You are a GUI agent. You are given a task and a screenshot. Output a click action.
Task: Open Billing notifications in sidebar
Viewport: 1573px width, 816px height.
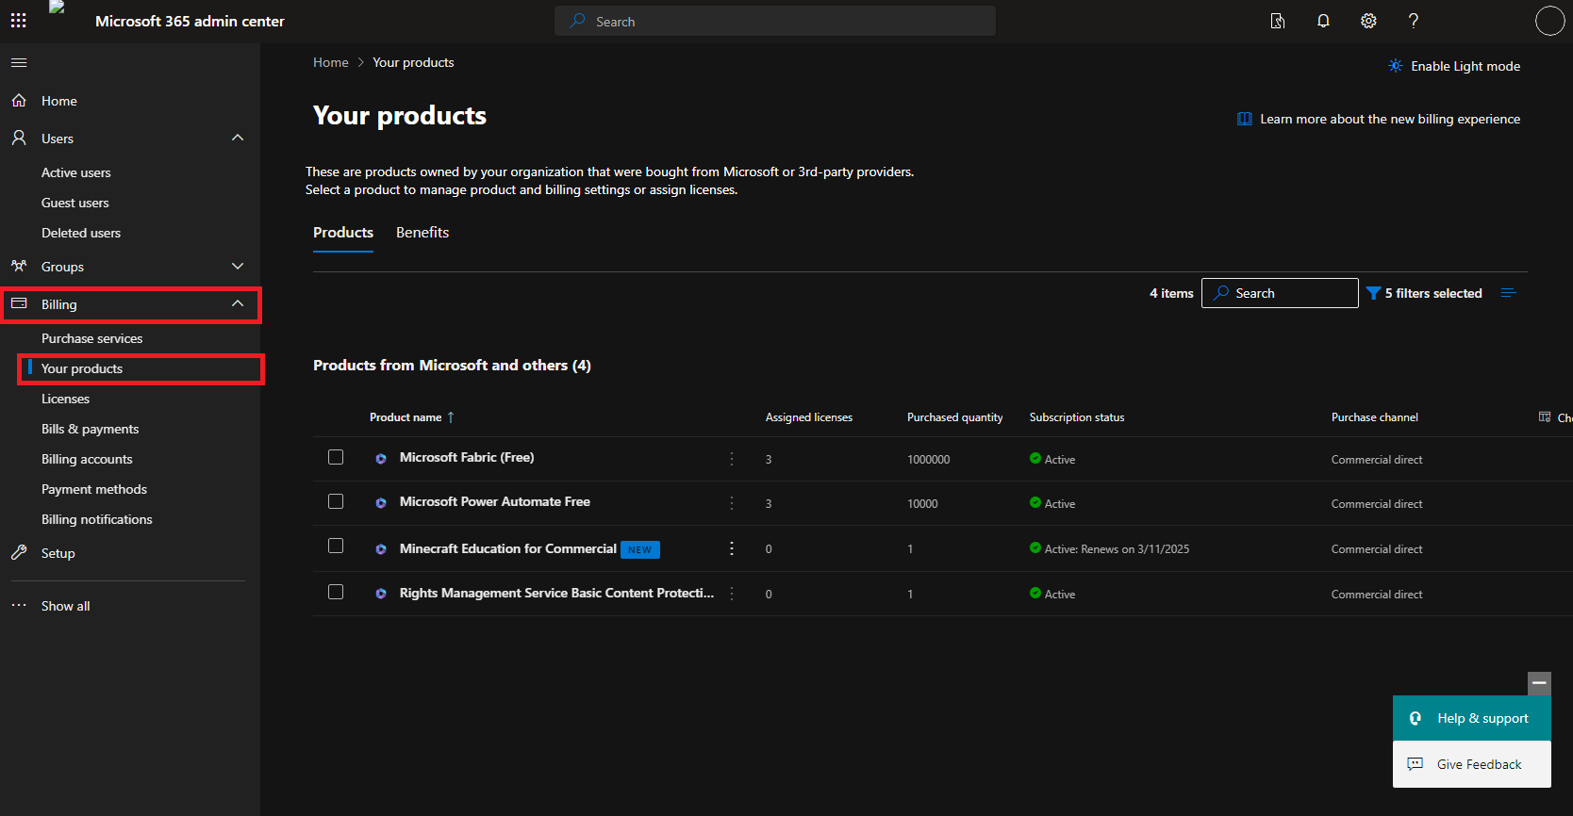click(x=97, y=519)
